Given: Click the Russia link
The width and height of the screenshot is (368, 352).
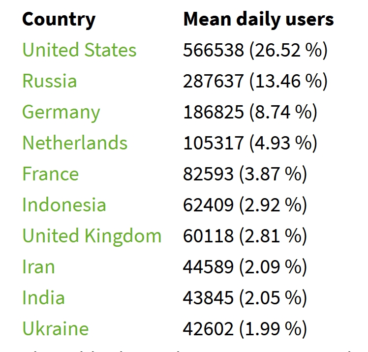Looking at the screenshot, I should point(49,81).
